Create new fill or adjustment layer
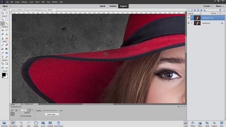Viewport: 226px width, 127px height. [195, 10]
